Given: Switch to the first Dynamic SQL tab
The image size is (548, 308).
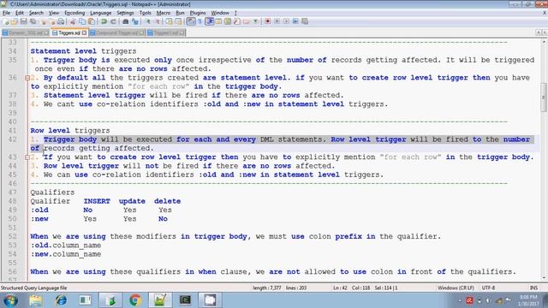Looking at the screenshot, I should click(25, 33).
